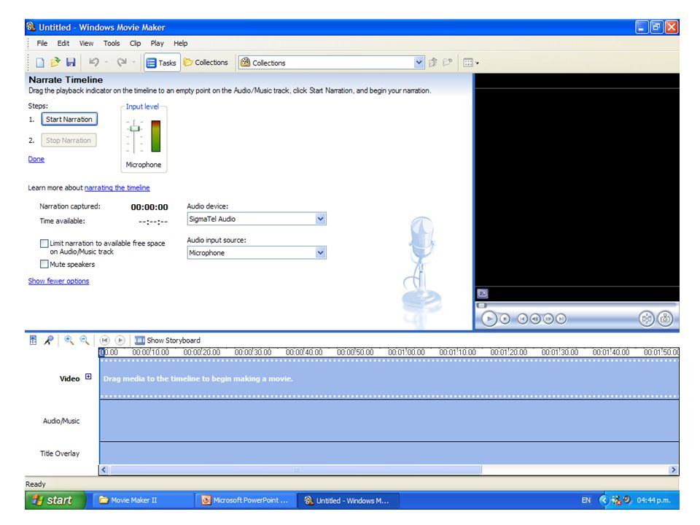Enable Limit narration to available free space
Viewport: 700px width, 525px height.
pos(44,244)
